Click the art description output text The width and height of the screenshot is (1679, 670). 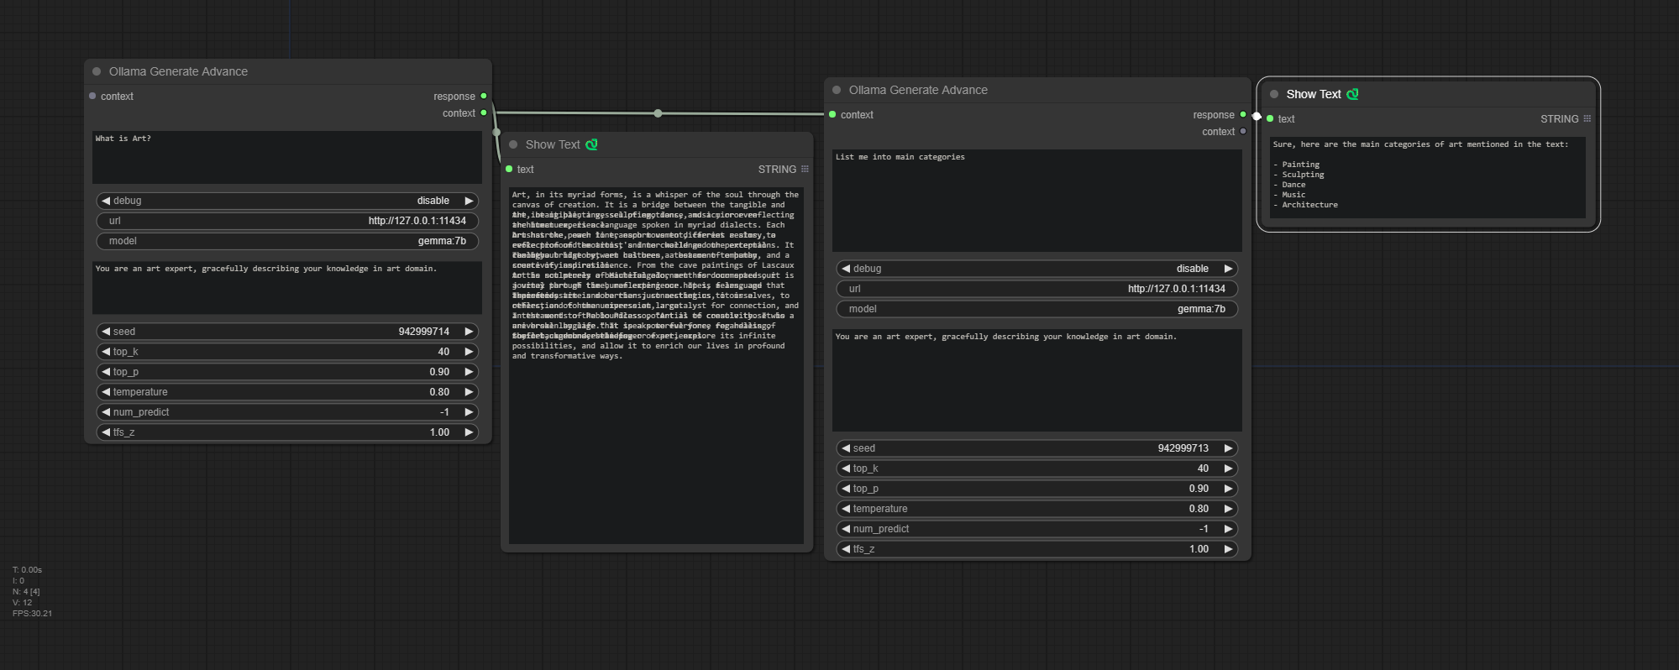pyautogui.click(x=656, y=365)
